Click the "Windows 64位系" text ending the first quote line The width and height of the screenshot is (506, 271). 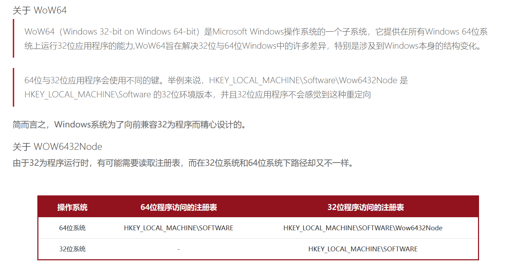point(457,31)
